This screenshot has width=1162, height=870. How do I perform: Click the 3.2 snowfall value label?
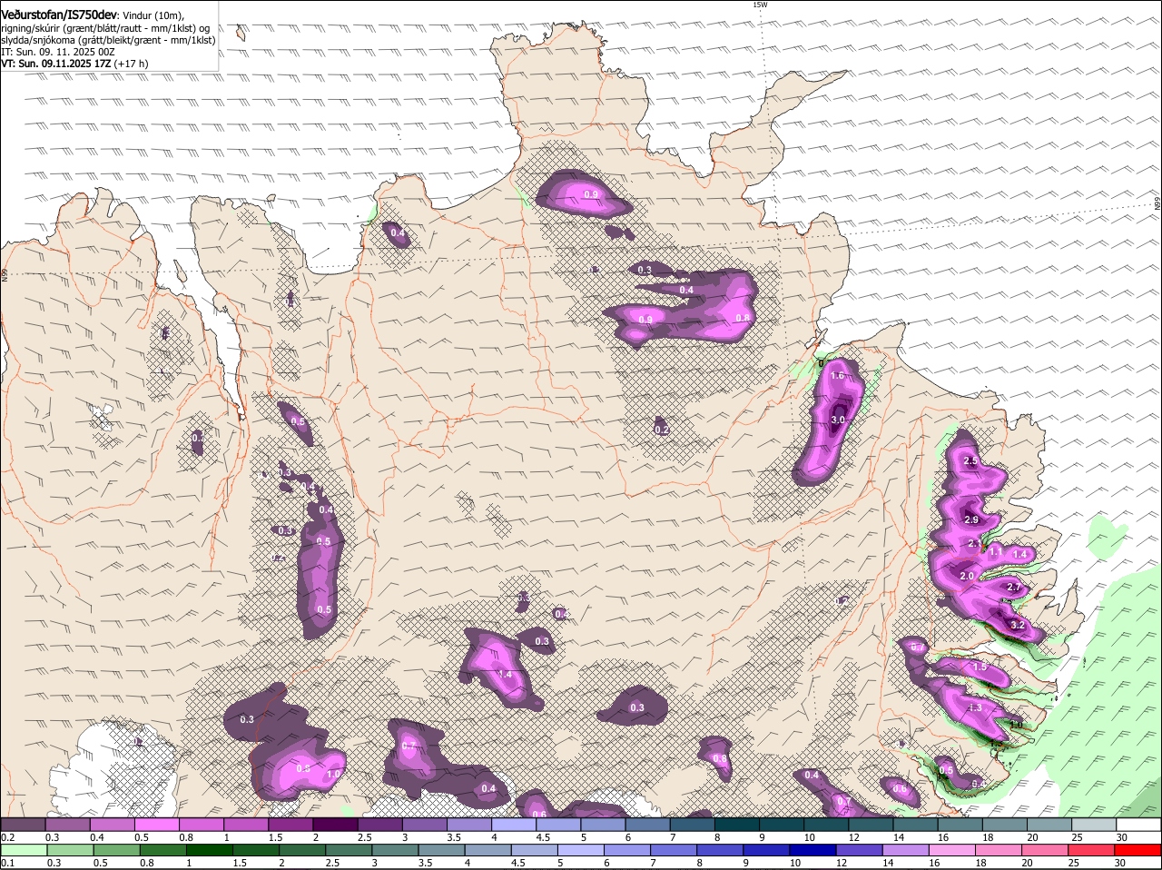pos(1018,625)
